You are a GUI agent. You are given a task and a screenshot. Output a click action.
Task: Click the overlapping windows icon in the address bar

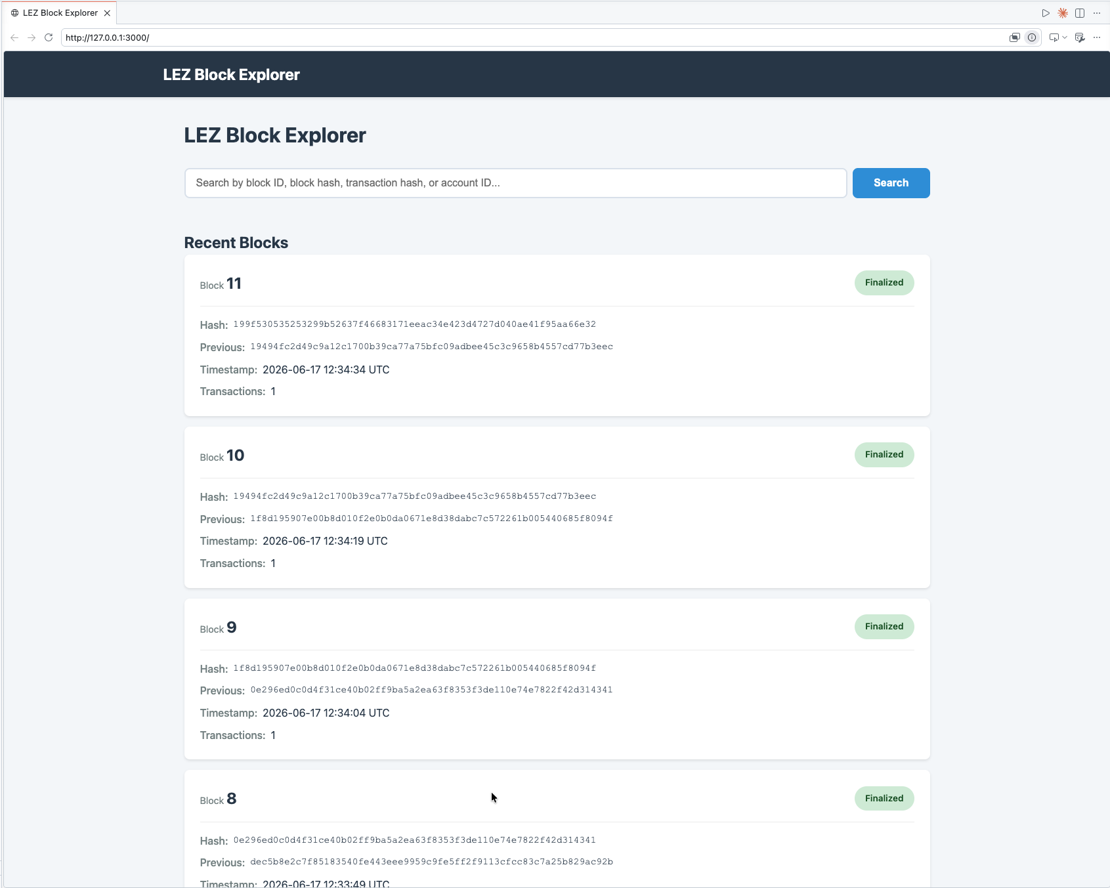point(1015,37)
